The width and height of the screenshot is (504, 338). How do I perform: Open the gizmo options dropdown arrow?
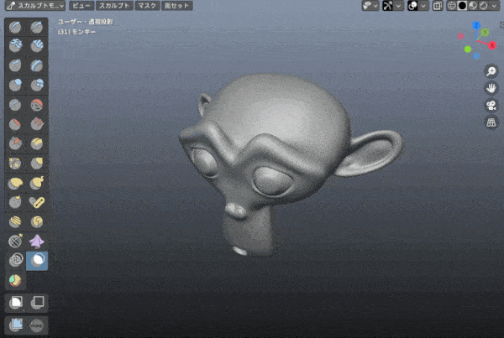[399, 6]
